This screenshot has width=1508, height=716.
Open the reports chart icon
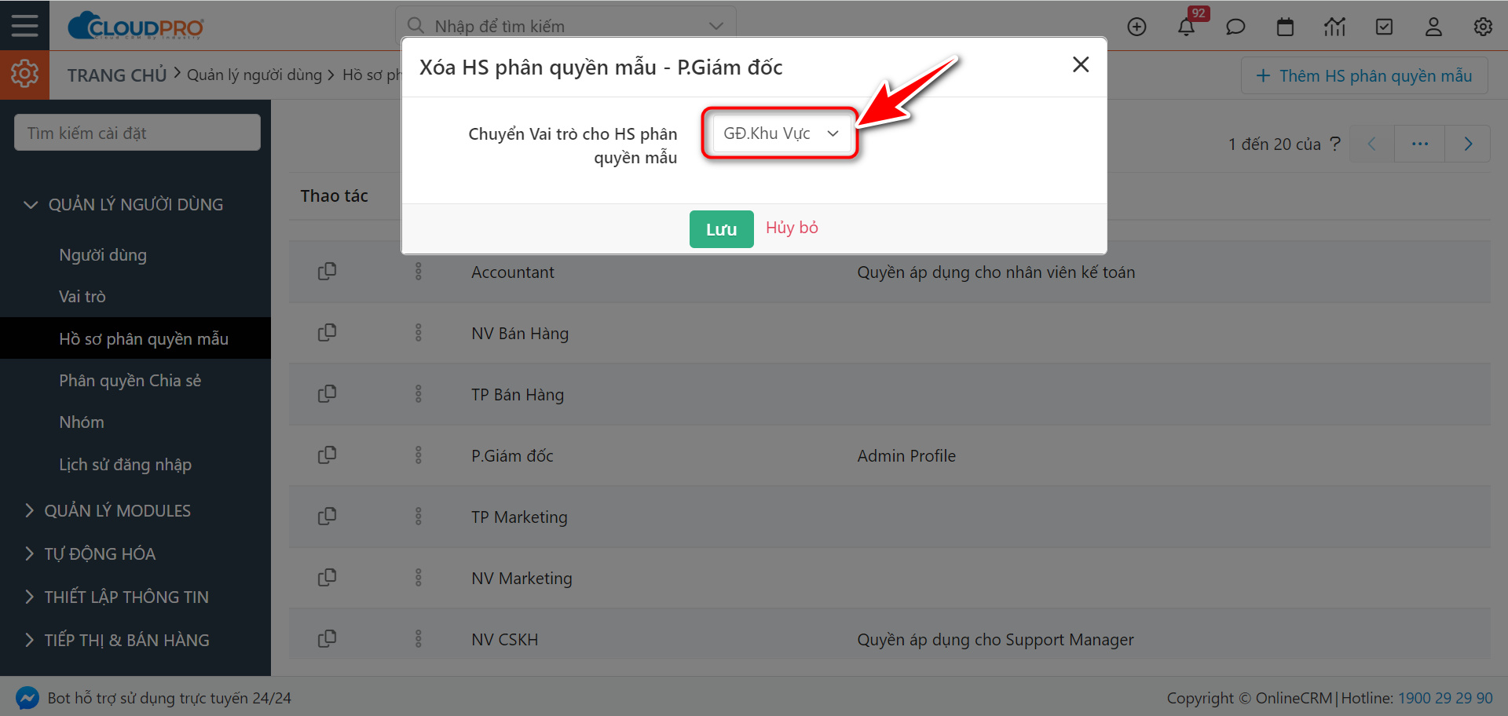[x=1334, y=27]
